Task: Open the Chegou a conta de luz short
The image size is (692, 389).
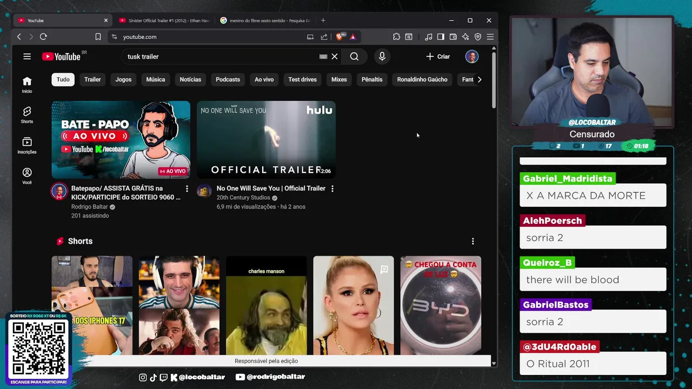Action: (441, 305)
